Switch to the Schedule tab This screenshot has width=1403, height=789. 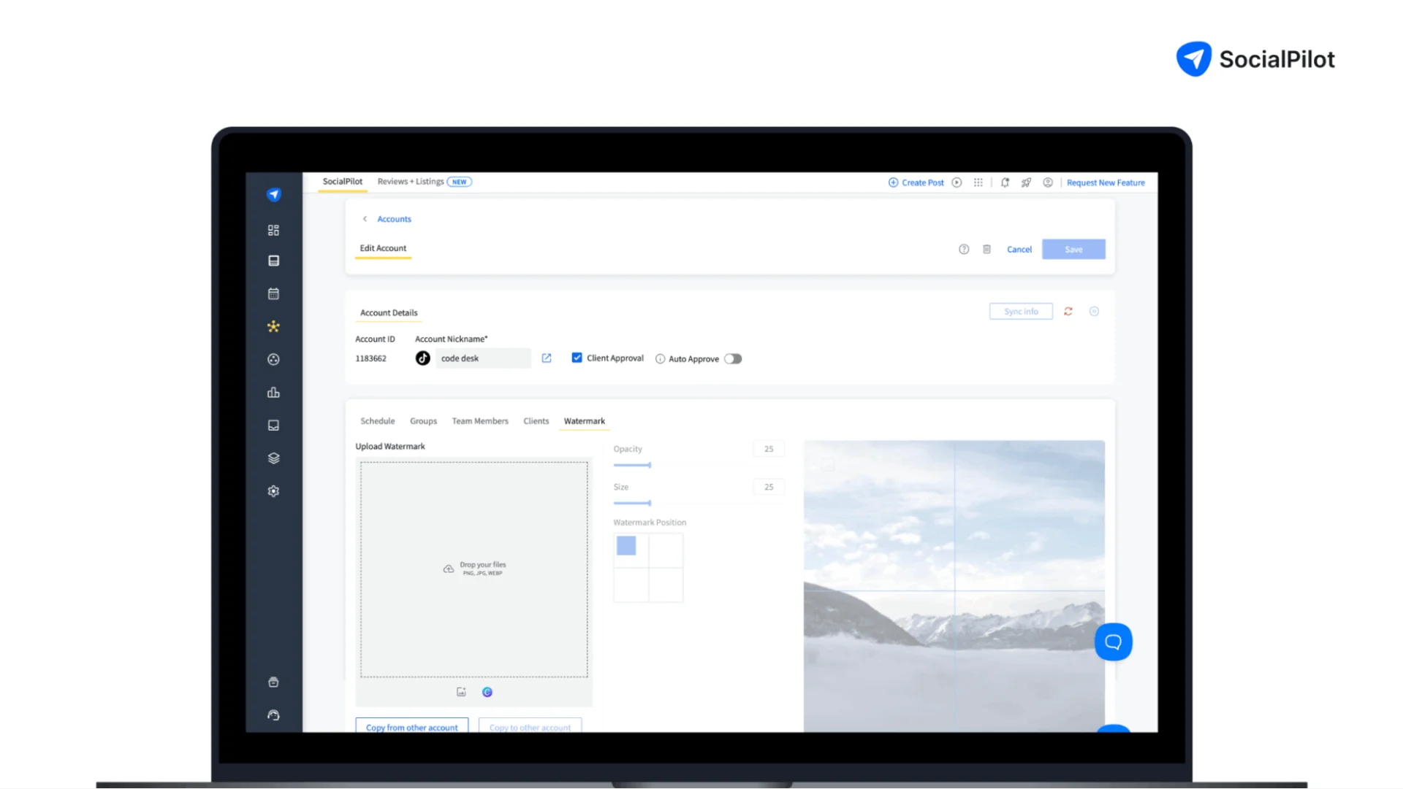point(377,421)
